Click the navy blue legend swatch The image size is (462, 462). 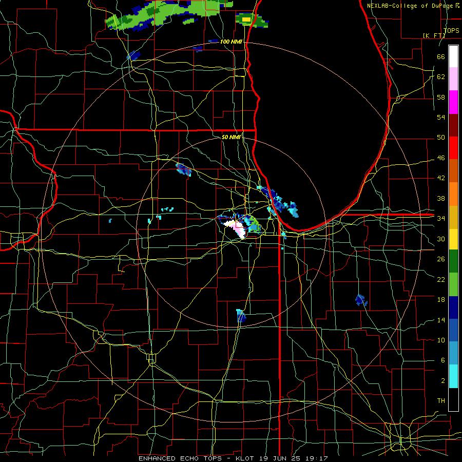(453, 307)
